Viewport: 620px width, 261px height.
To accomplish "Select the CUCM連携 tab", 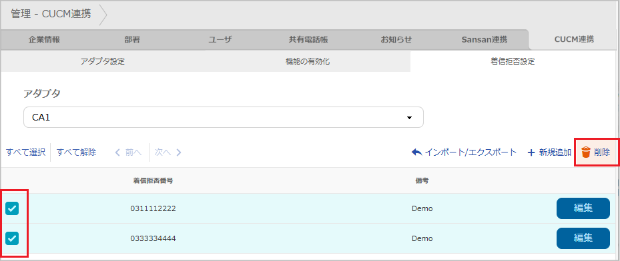I will tap(574, 40).
